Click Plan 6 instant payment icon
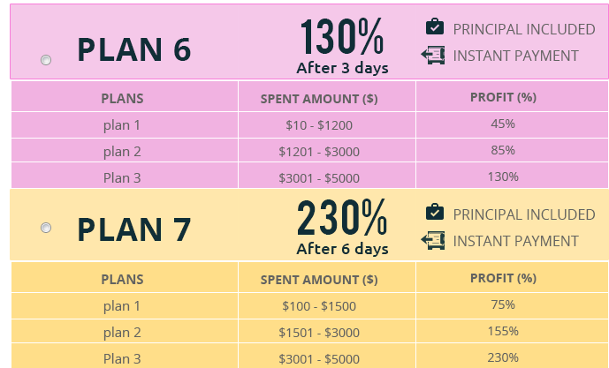The image size is (609, 368). 433,56
